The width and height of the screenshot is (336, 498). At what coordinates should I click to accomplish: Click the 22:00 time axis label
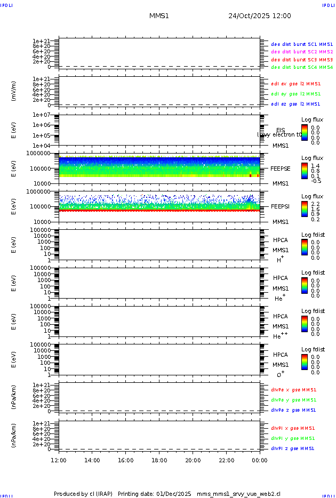[x=226, y=460]
